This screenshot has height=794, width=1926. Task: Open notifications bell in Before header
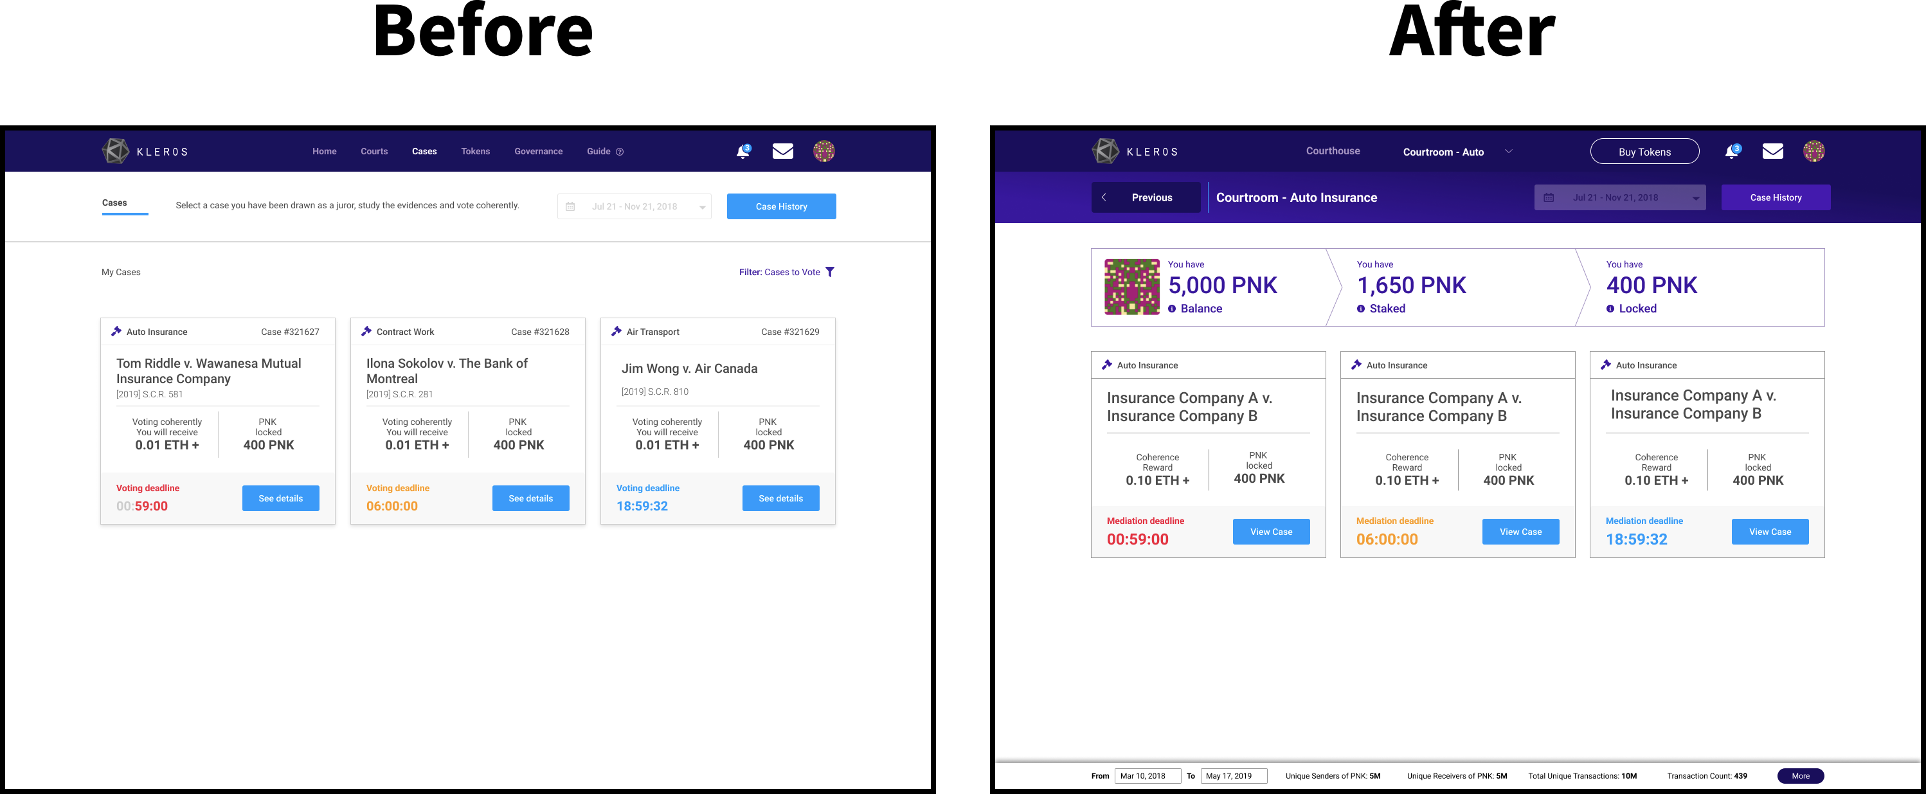[743, 151]
